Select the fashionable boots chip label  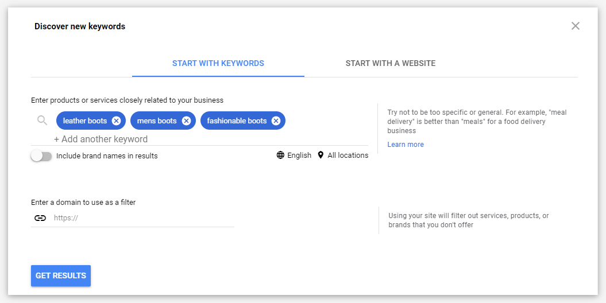pyautogui.click(x=237, y=121)
